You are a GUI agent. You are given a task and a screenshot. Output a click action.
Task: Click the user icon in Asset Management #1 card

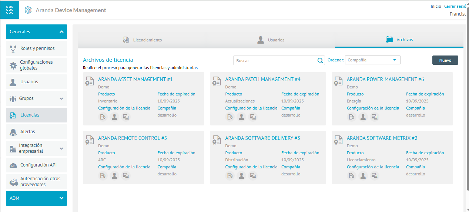pyautogui.click(x=114, y=117)
